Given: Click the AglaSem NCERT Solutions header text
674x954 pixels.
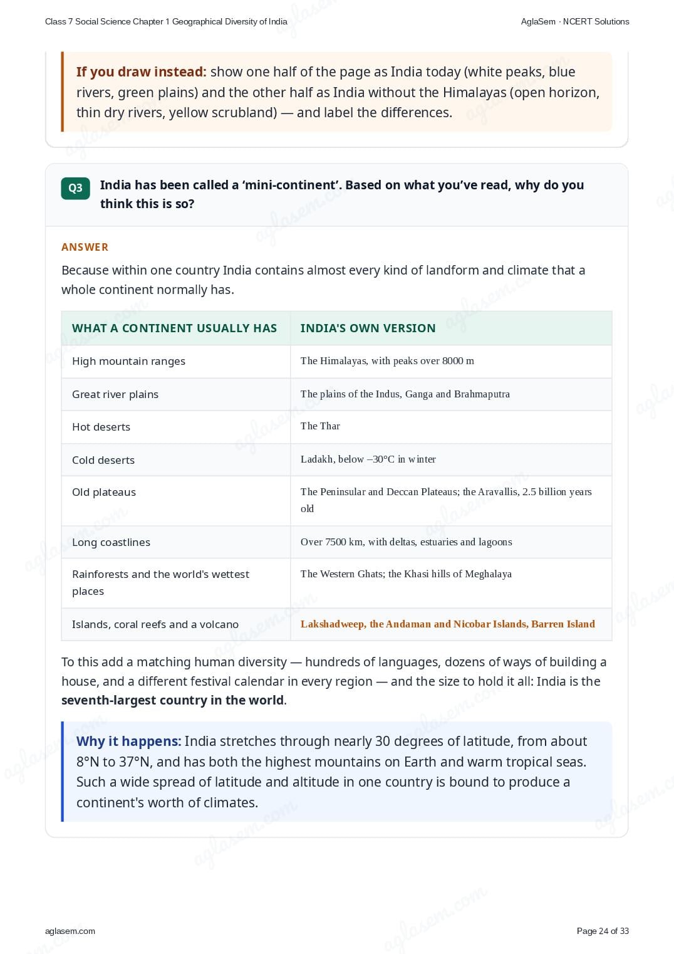Looking at the screenshot, I should (575, 21).
